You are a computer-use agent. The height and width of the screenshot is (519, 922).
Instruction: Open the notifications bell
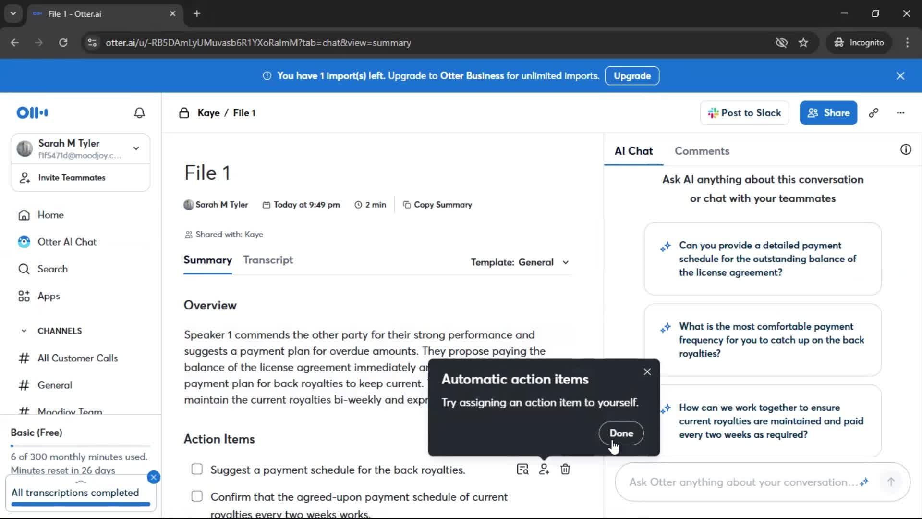pyautogui.click(x=139, y=113)
